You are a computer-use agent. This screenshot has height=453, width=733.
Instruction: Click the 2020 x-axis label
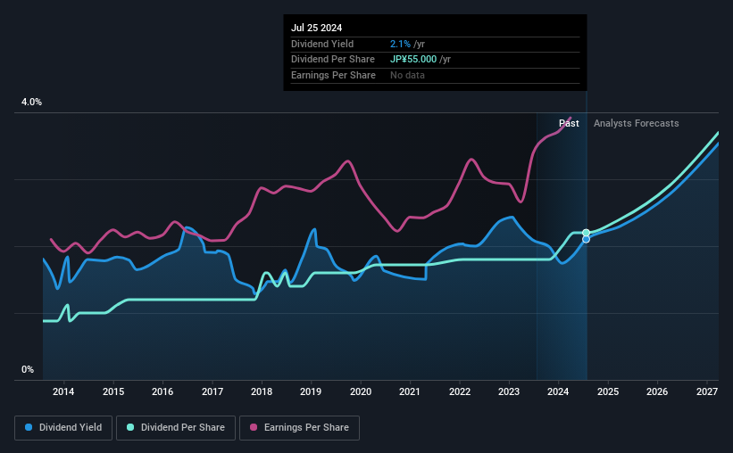[x=361, y=391]
